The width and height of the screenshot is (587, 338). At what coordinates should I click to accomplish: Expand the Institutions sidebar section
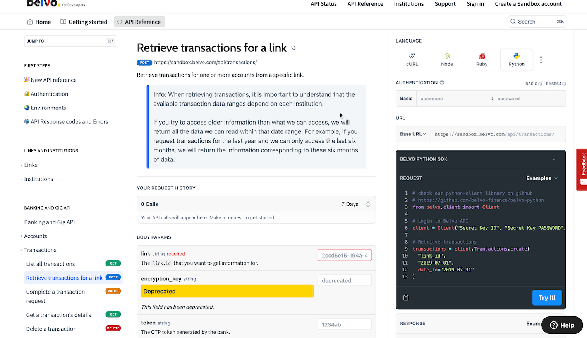pos(21,179)
